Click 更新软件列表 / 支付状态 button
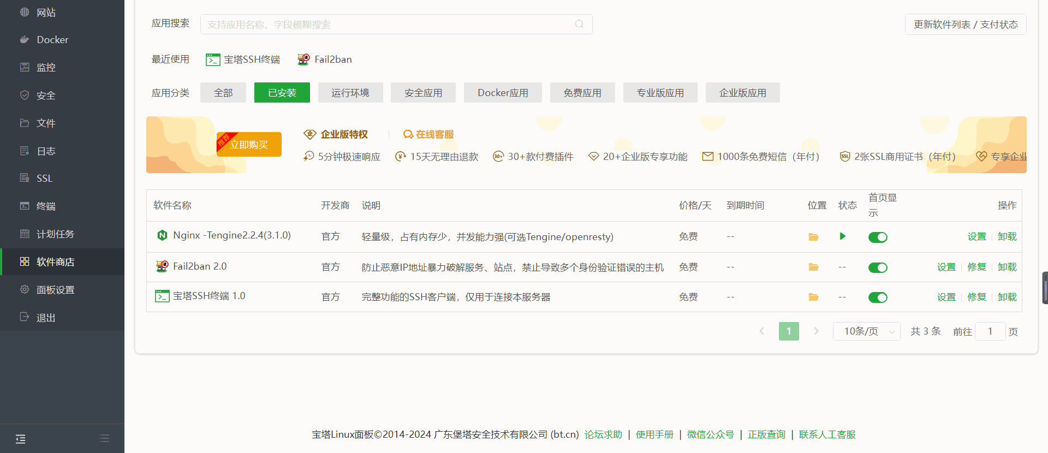The width and height of the screenshot is (1048, 453). tap(966, 25)
